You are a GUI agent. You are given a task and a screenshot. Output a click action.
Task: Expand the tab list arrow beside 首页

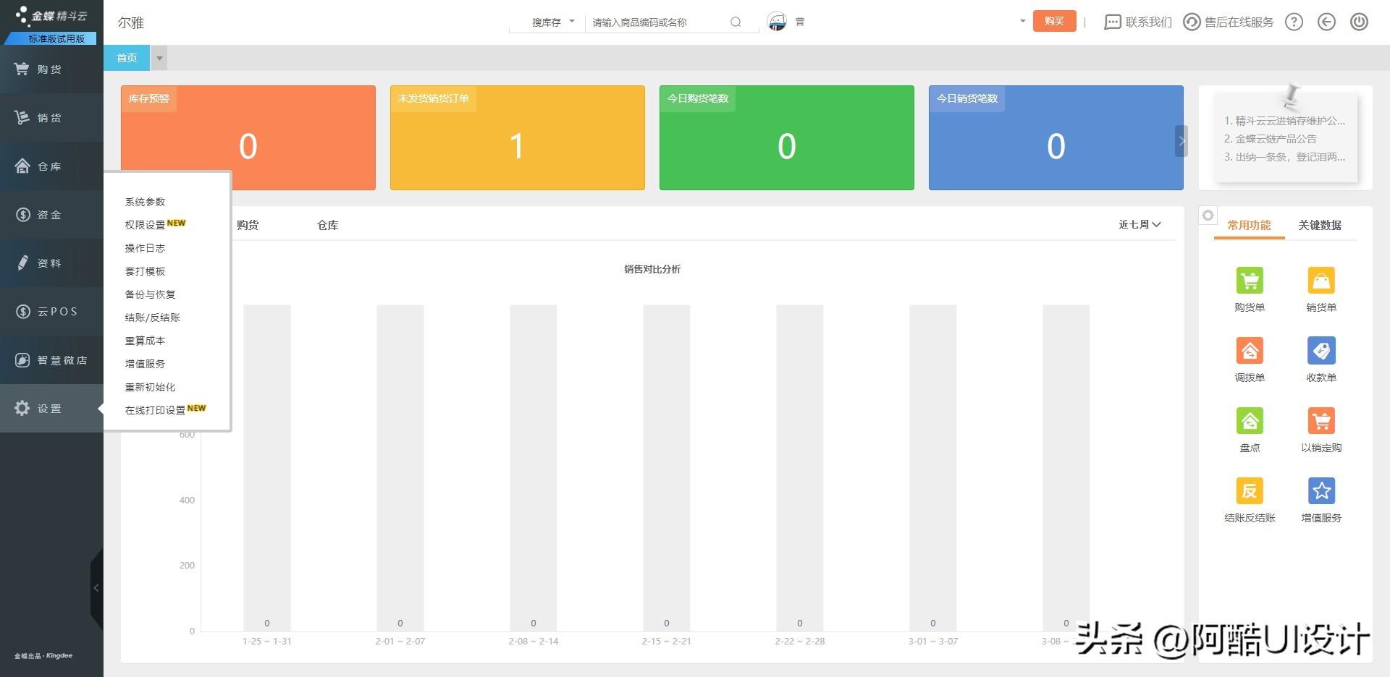(159, 58)
